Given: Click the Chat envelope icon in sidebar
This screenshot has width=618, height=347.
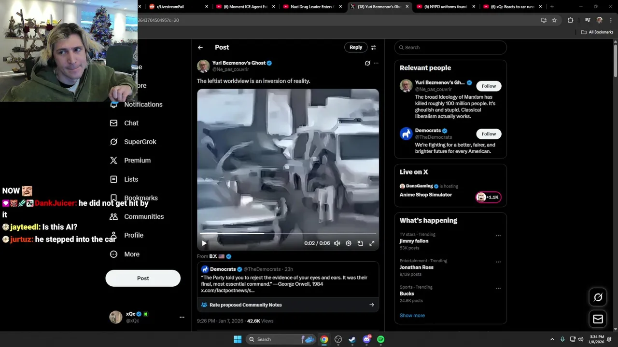Looking at the screenshot, I should [x=113, y=123].
